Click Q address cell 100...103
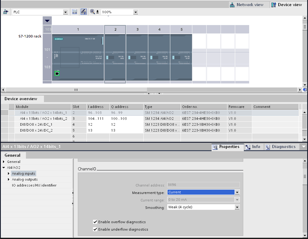 127,118
